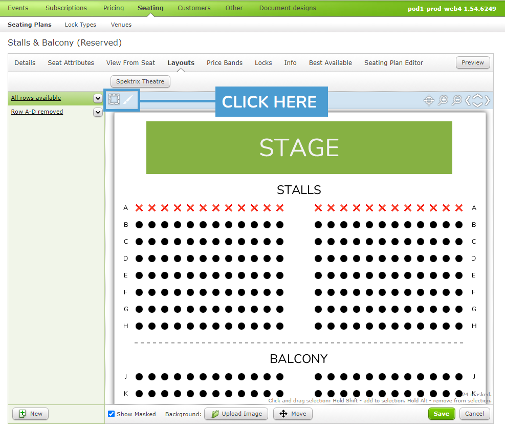This screenshot has width=505, height=429.
Task: Click the New layout button
Action: tap(30, 414)
